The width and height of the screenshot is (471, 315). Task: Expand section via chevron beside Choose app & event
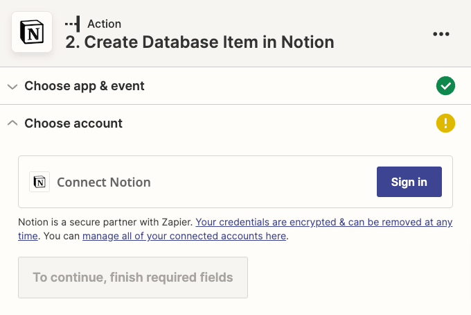point(12,87)
